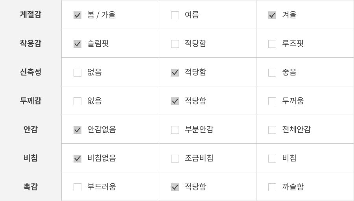Tick the 조금비침 checkbox
The height and width of the screenshot is (201, 354).
[175, 159]
